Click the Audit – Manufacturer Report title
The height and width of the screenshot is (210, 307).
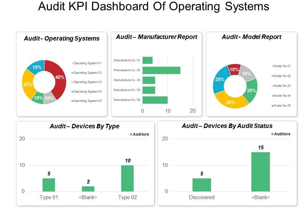[156, 37]
